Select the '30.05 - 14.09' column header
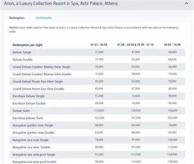This screenshot has width=194, height=164. 172,45
